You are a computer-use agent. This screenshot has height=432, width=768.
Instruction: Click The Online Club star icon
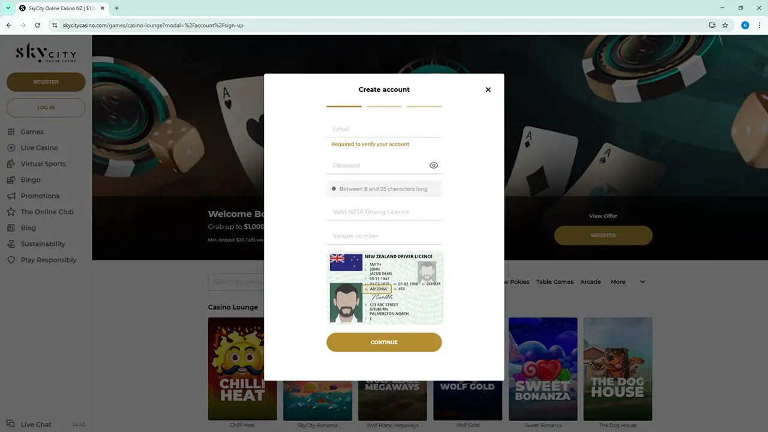tap(11, 212)
